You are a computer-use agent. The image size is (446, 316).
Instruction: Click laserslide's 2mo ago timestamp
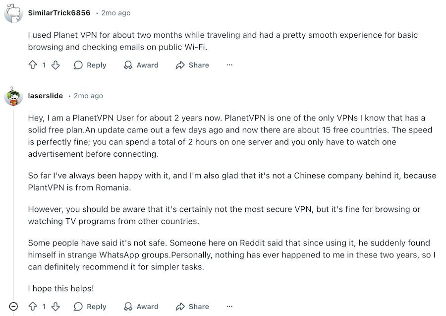pos(89,96)
